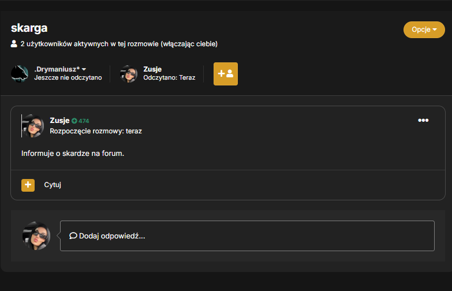Open Zusje profile link in participants
The height and width of the screenshot is (291, 452).
[x=152, y=69]
